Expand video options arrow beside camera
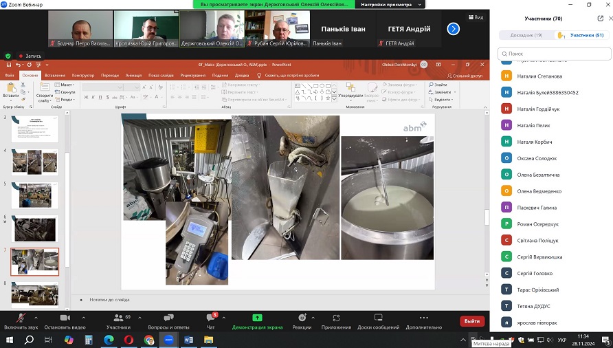Image resolution: width=613 pixels, height=348 pixels. [x=84, y=318]
